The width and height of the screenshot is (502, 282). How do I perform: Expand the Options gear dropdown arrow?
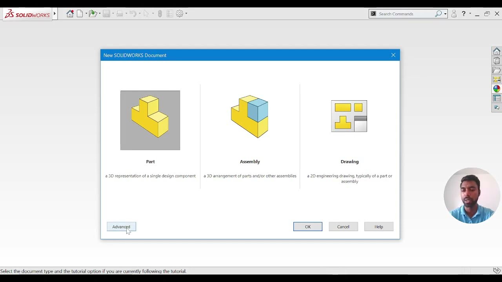(186, 14)
